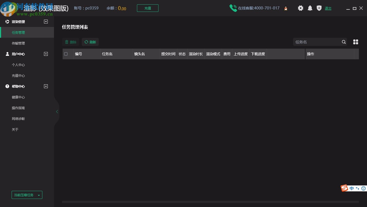Collapse the sidebar with the chevron arrow
This screenshot has height=207, width=367.
click(x=57, y=111)
